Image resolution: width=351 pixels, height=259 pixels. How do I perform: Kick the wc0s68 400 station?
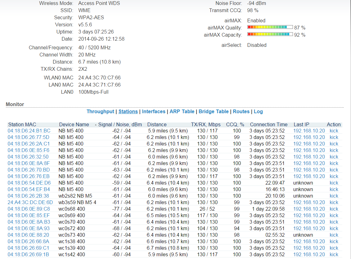pos(334,209)
